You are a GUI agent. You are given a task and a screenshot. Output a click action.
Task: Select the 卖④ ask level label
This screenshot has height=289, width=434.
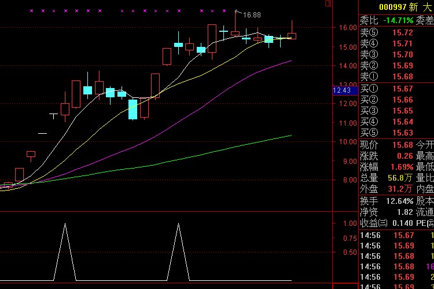coord(369,43)
